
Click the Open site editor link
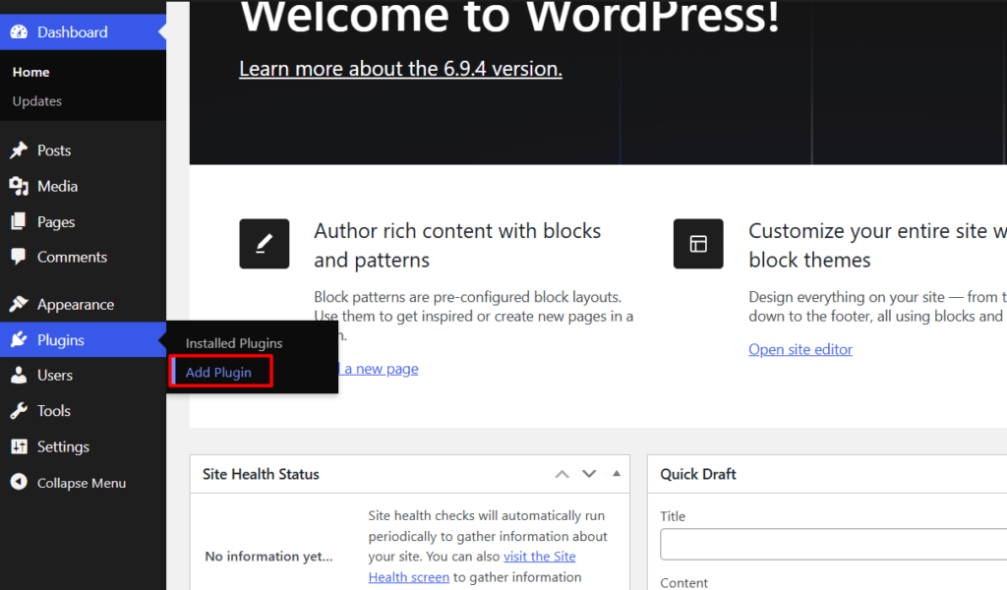(800, 349)
